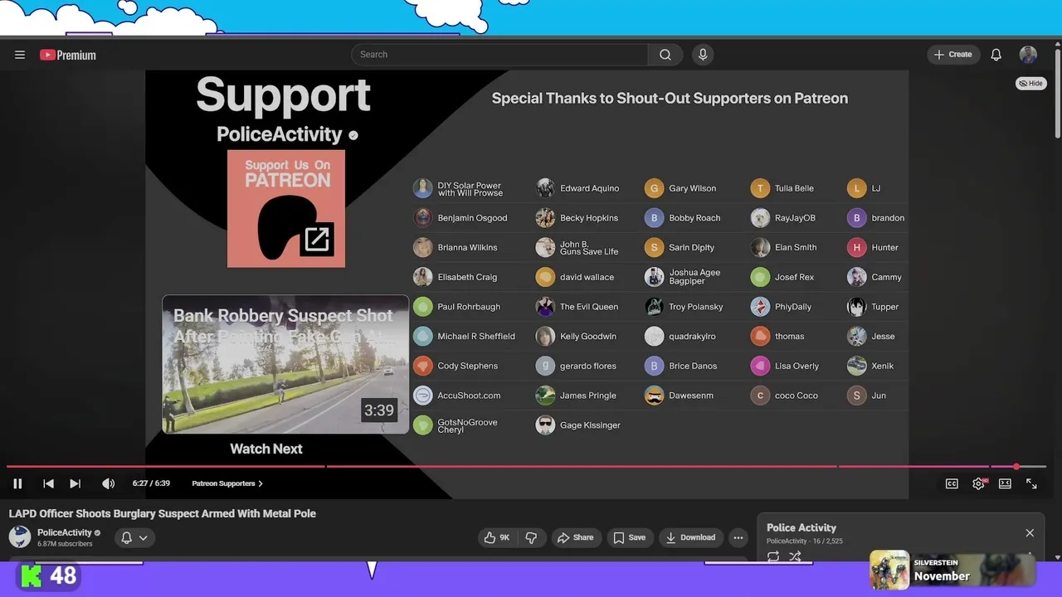
Task: Open the Create menu button
Action: tap(952, 55)
